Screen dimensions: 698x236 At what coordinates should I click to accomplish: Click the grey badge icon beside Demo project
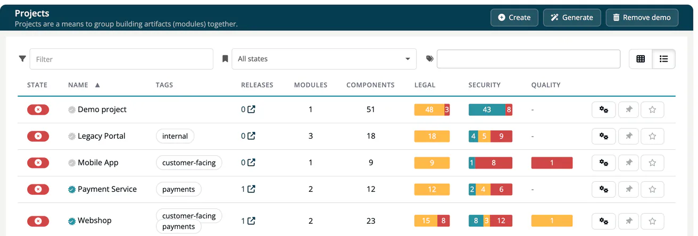point(72,109)
